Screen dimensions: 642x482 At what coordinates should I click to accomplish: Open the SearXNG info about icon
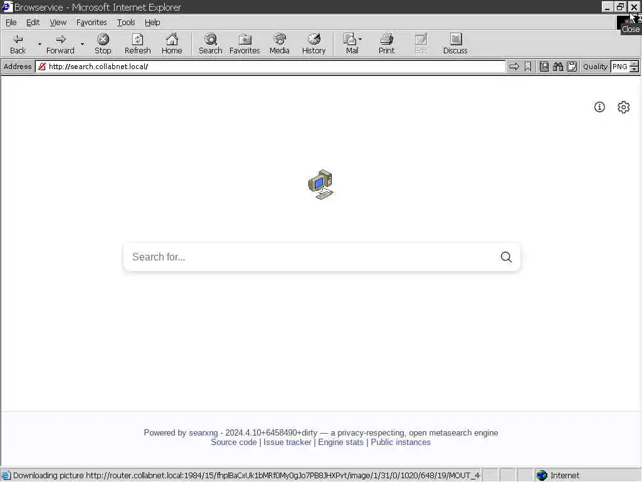pyautogui.click(x=599, y=107)
